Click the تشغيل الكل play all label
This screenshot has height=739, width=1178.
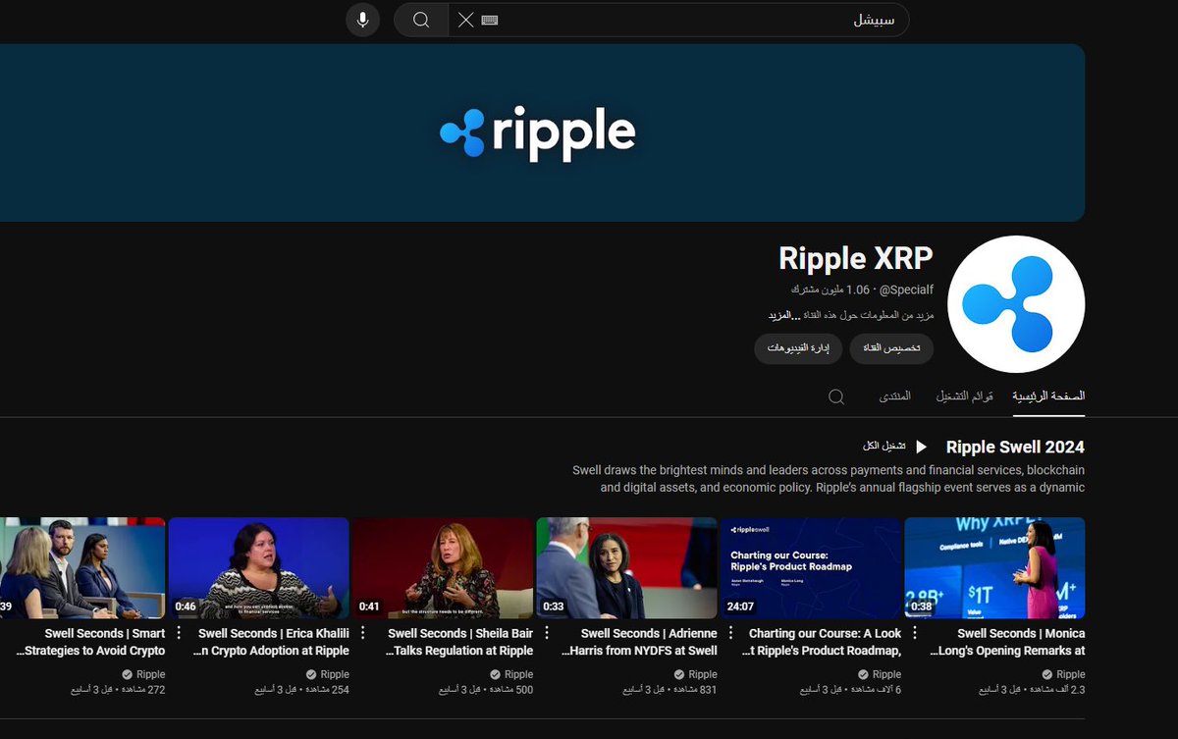pos(884,447)
